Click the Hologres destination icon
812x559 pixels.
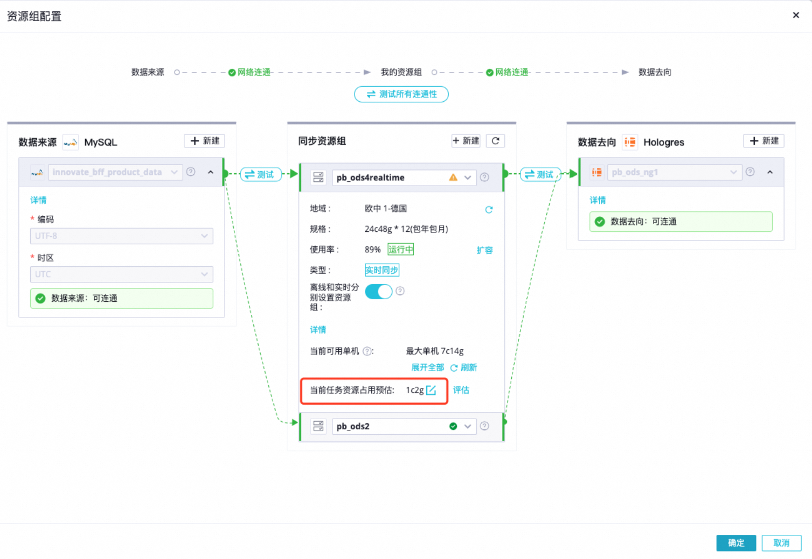[x=630, y=142]
